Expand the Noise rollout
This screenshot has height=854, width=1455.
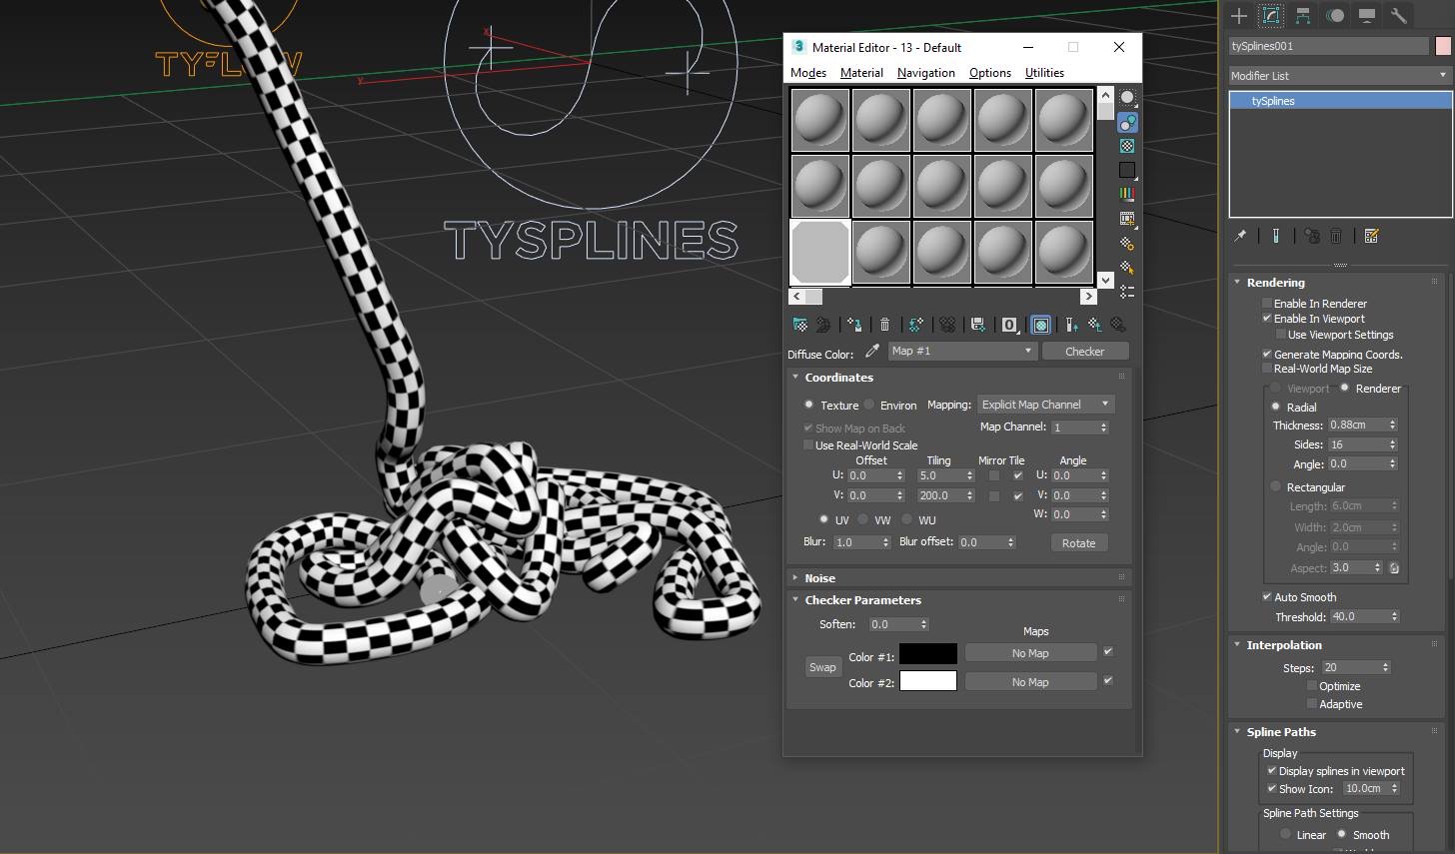[819, 578]
